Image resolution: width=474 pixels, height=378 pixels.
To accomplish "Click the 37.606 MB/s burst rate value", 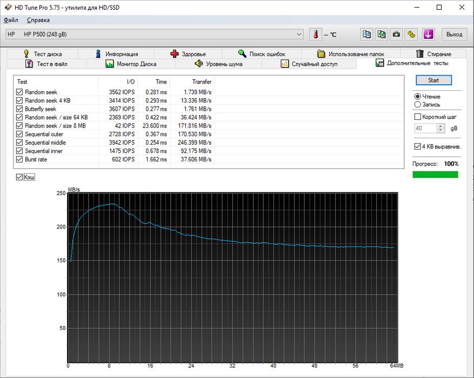I will pyautogui.click(x=196, y=159).
